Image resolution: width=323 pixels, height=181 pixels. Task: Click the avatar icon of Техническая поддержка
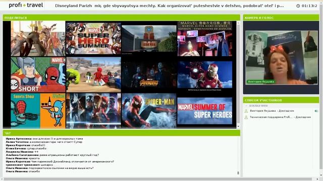tap(246, 117)
